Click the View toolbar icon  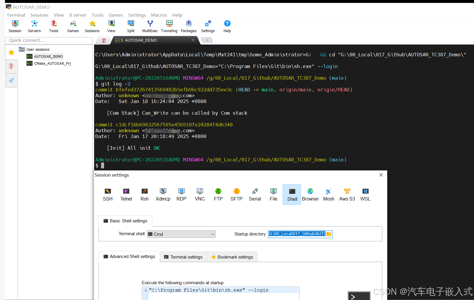111,26
